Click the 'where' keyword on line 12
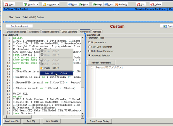Screen dimensions: 173x126 tap(17, 68)
